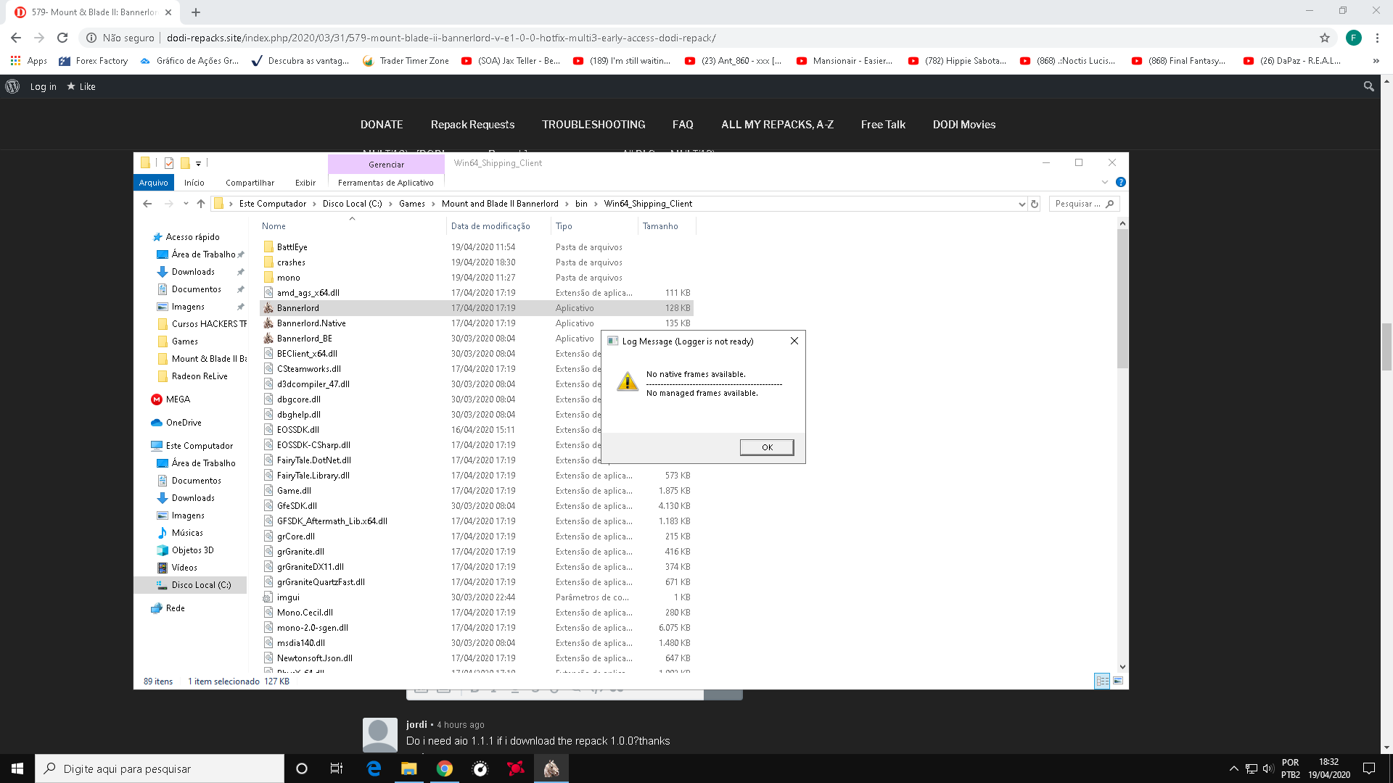Click the WordPress Log in link
The width and height of the screenshot is (1393, 783).
pyautogui.click(x=43, y=86)
